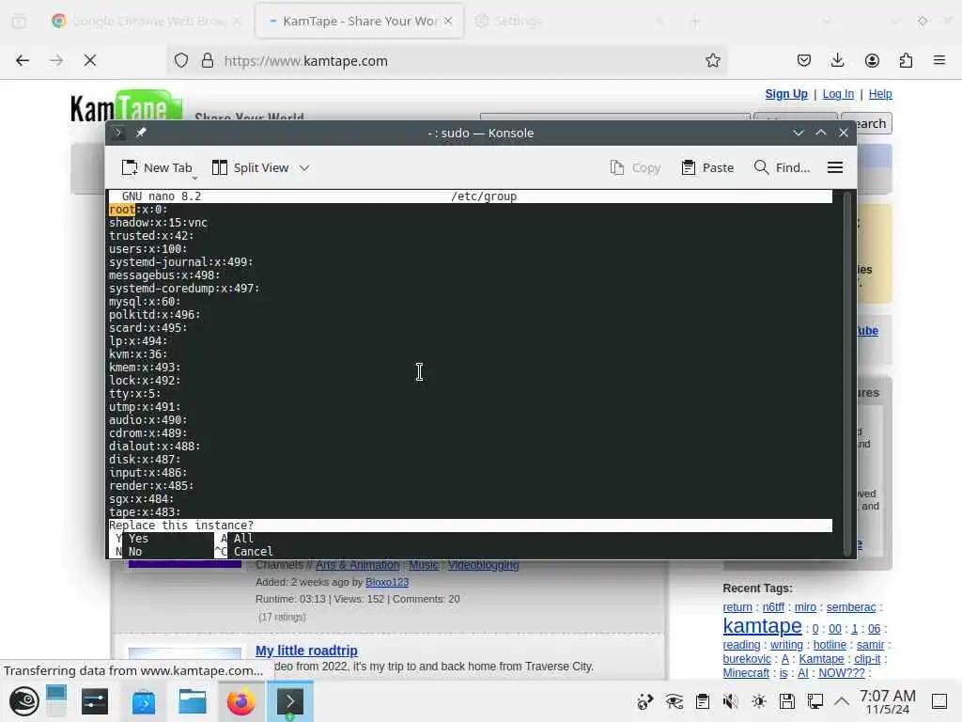Open the openSUSE application launcher
Image resolution: width=962 pixels, height=722 pixels.
(24, 701)
